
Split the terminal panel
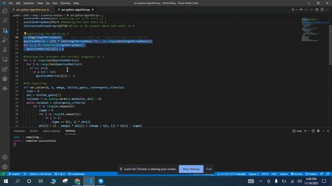point(313,131)
